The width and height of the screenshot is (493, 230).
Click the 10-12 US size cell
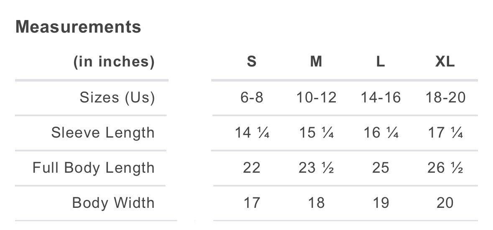click(316, 97)
